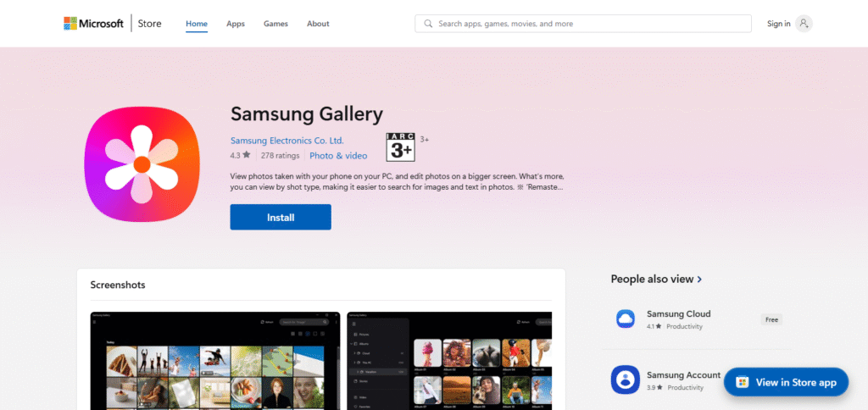Click the Samsung Account app icon

[x=626, y=380]
